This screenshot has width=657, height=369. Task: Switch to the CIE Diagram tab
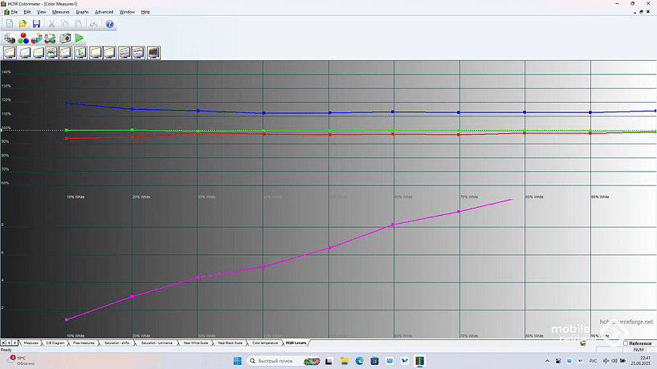point(55,343)
